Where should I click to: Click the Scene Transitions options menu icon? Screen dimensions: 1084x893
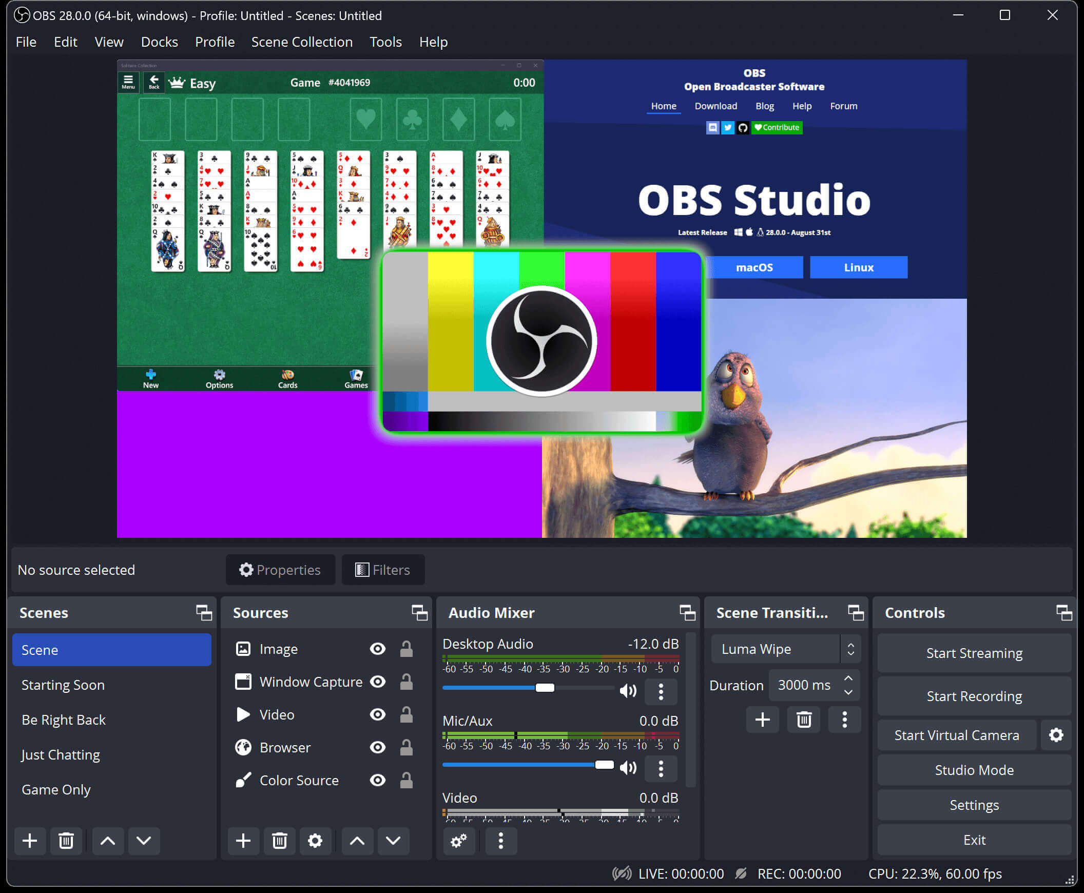(x=844, y=719)
